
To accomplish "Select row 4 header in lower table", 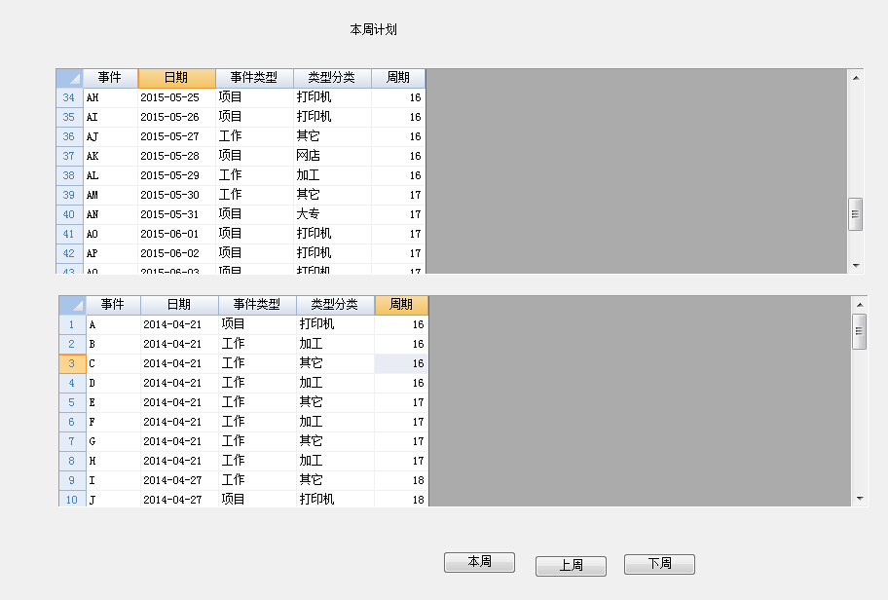I will tap(72, 383).
